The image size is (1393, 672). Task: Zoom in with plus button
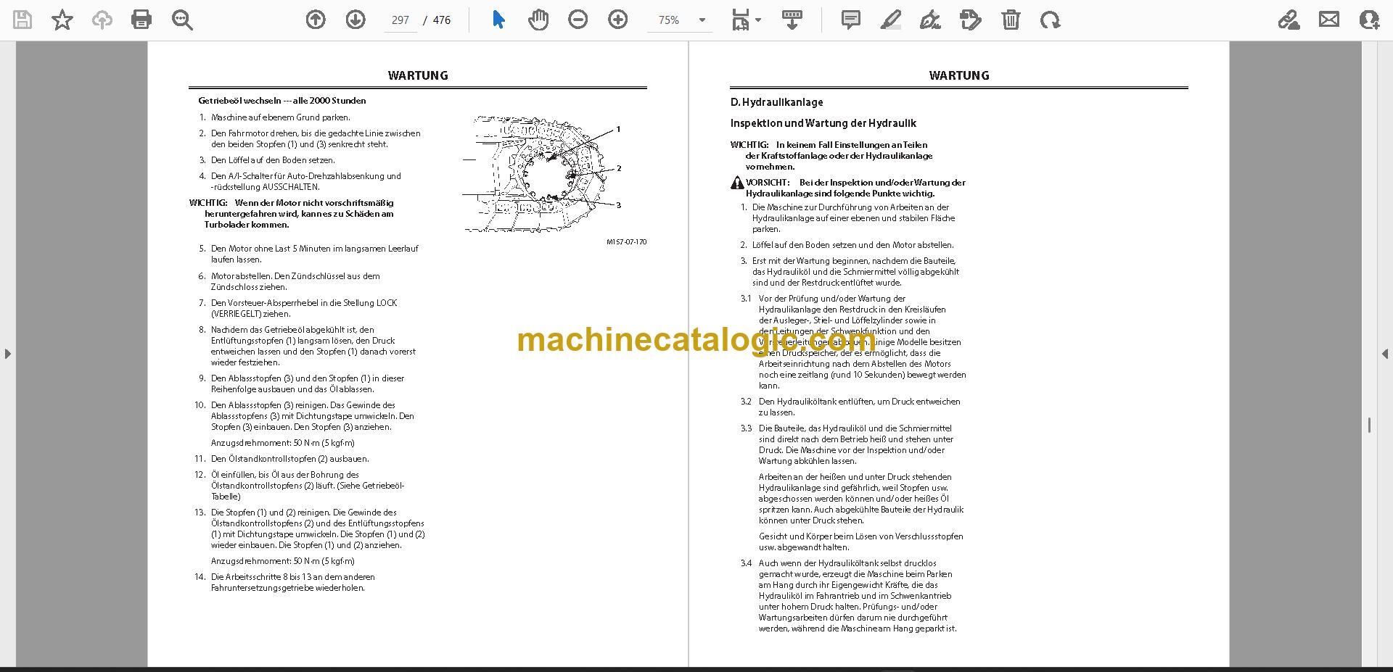pos(618,20)
